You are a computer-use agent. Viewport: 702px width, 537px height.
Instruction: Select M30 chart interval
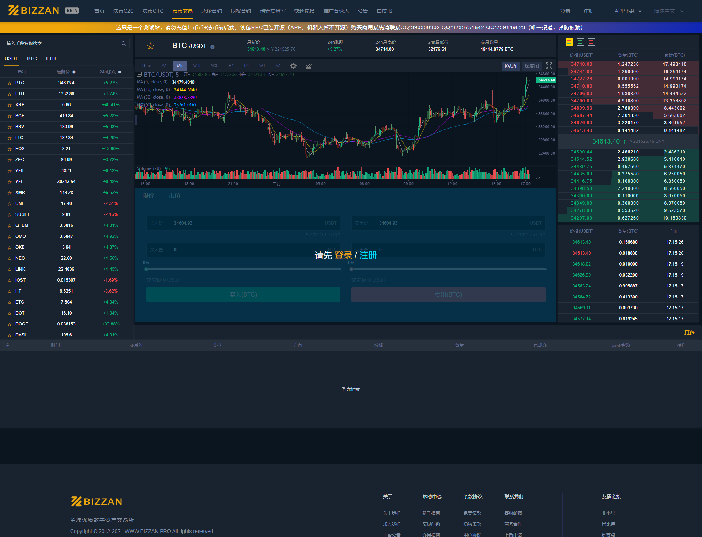click(214, 66)
